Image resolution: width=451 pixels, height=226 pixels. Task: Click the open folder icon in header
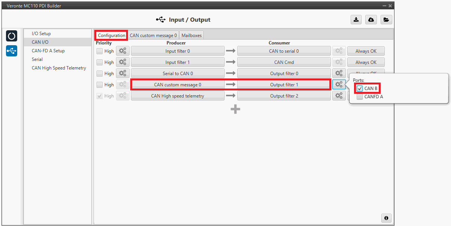click(x=386, y=20)
